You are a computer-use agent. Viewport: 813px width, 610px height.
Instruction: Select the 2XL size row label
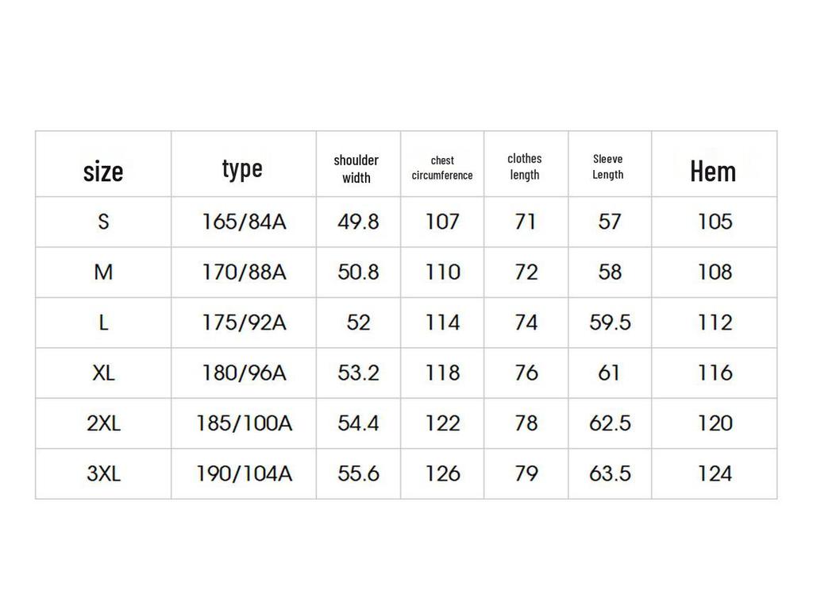click(x=103, y=423)
